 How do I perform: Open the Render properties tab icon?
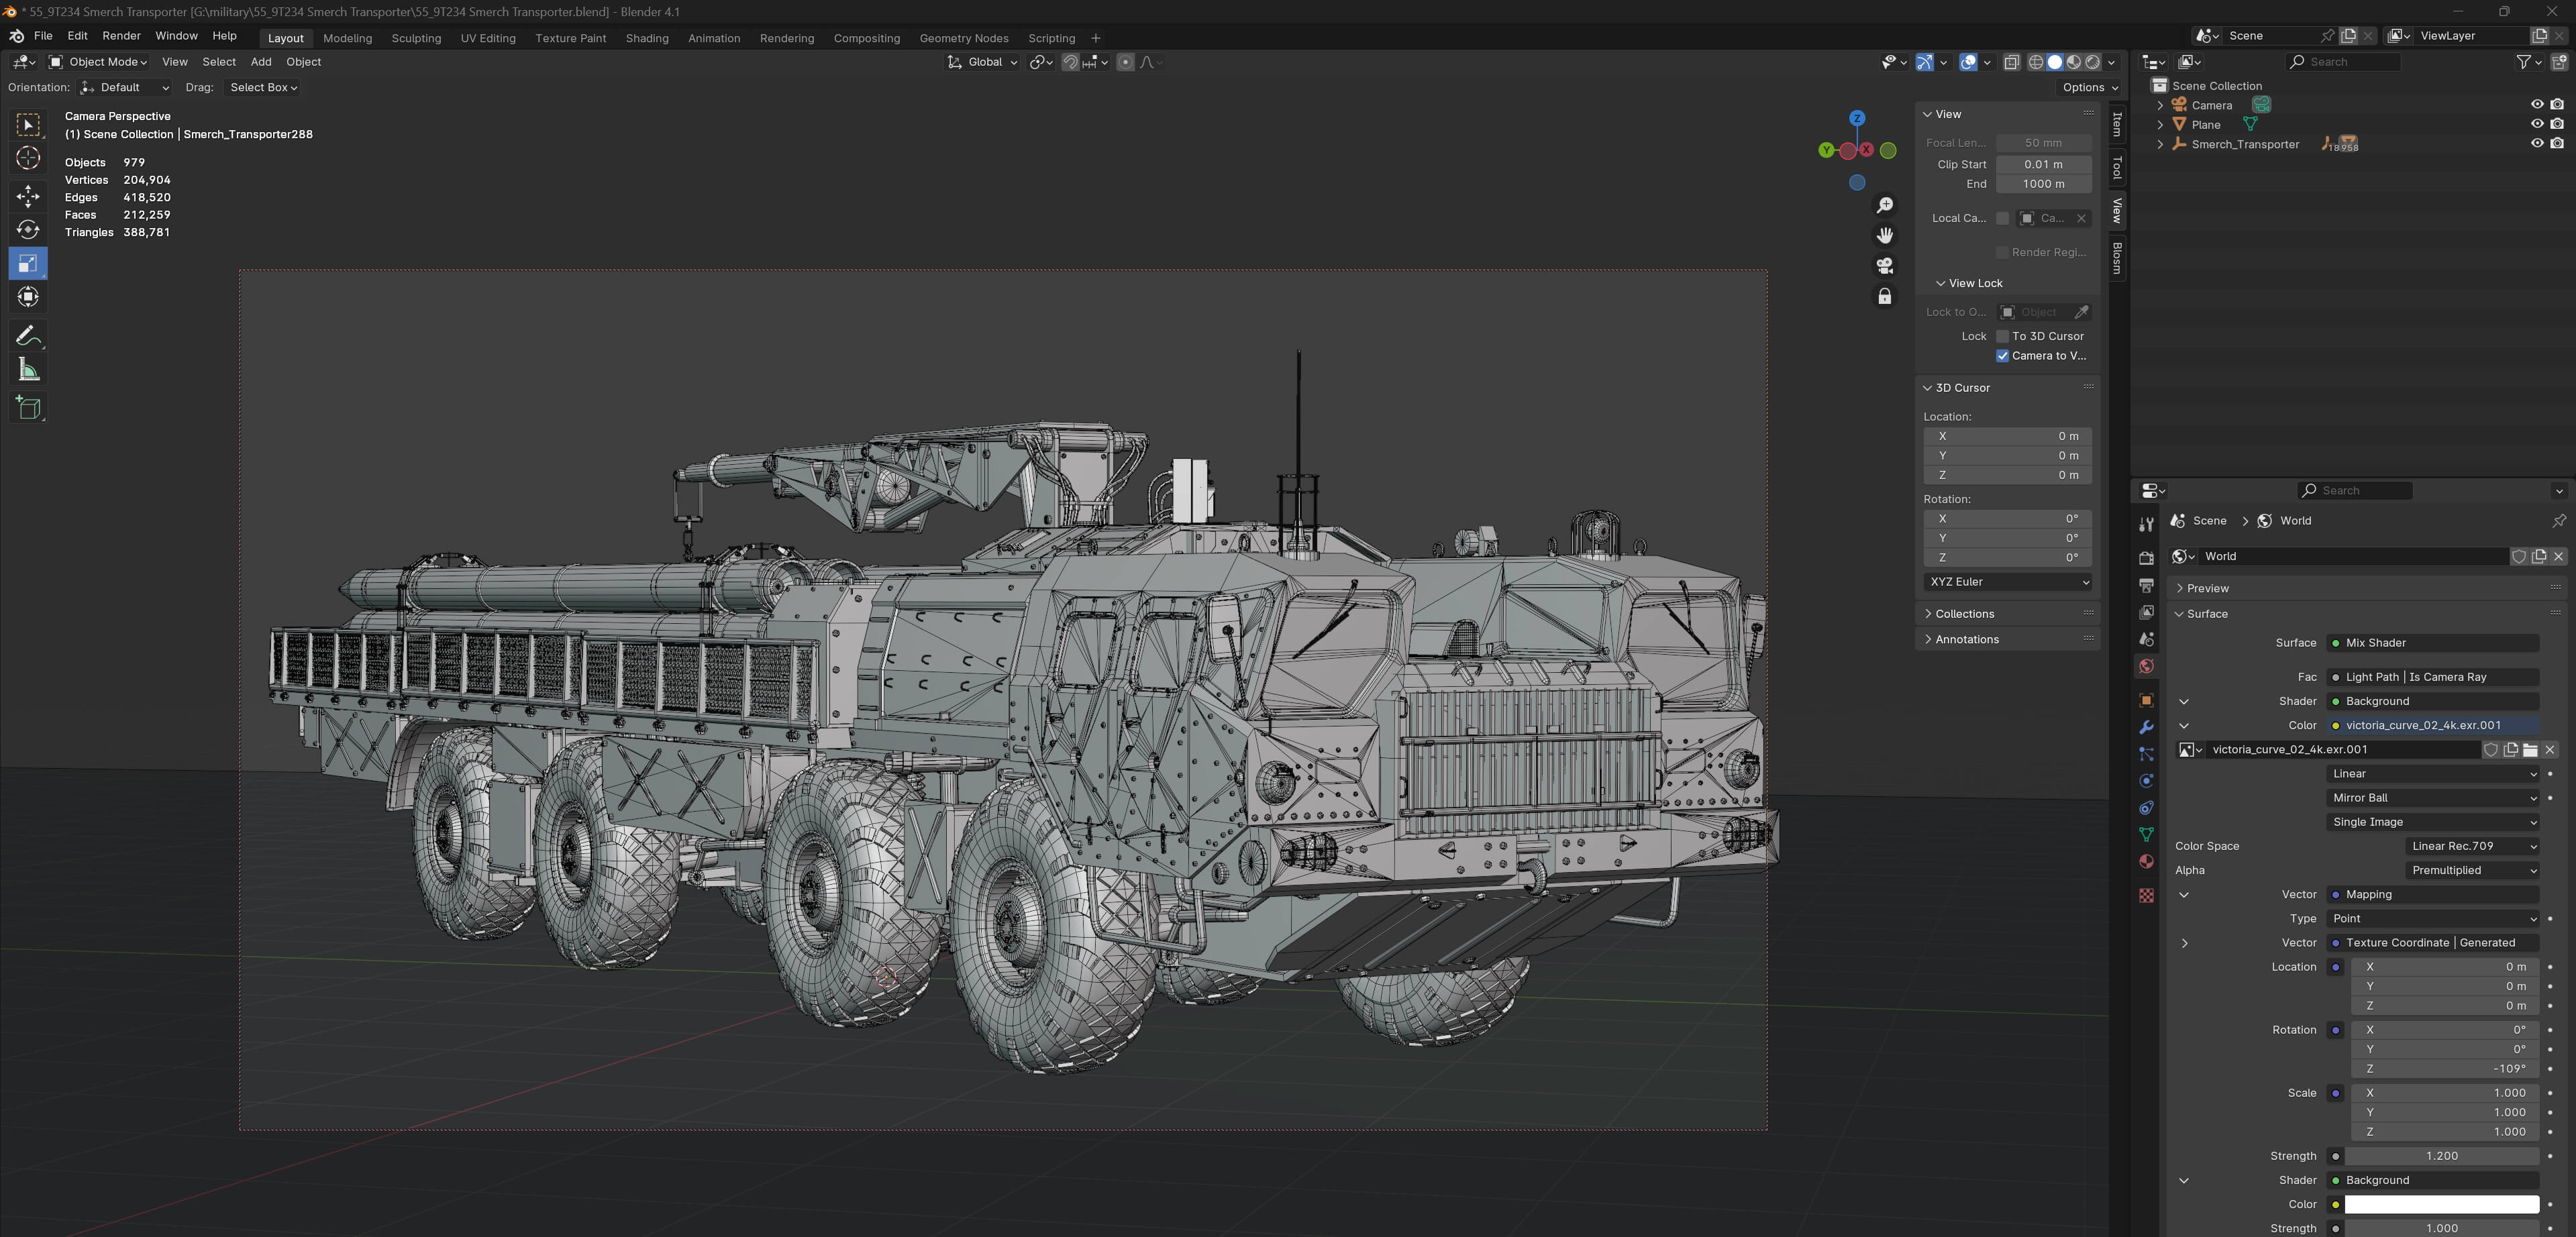(x=2146, y=557)
